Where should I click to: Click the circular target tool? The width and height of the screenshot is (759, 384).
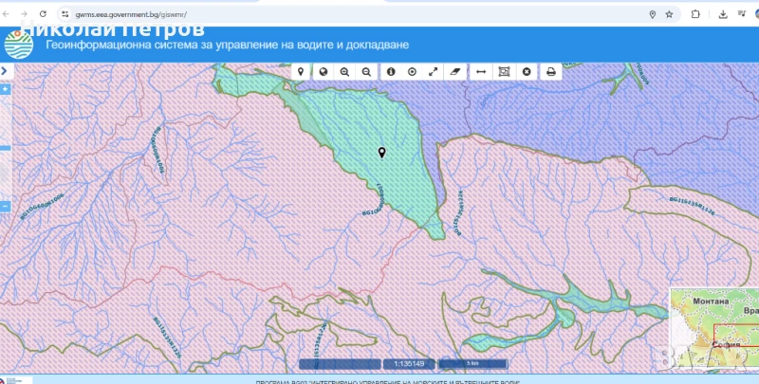[x=412, y=71]
